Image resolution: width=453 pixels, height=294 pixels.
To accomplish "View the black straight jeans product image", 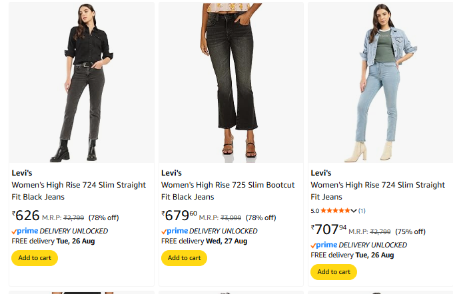I will pyautogui.click(x=81, y=83).
